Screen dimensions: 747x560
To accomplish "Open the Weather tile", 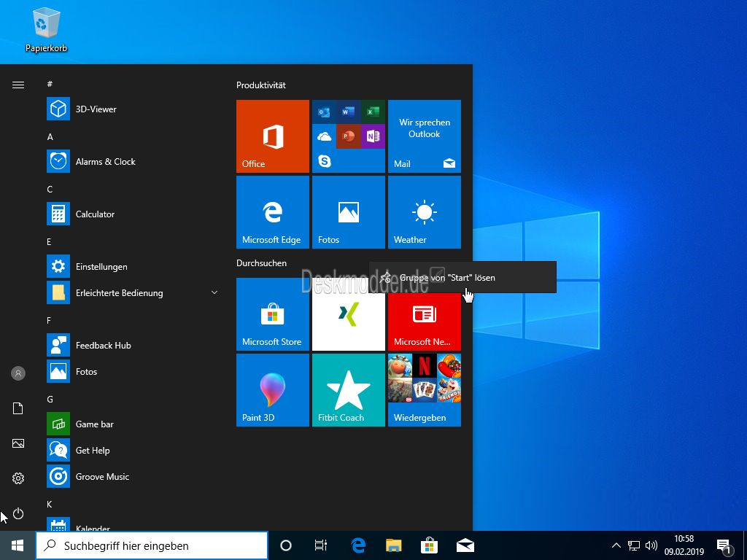I will coord(425,212).
